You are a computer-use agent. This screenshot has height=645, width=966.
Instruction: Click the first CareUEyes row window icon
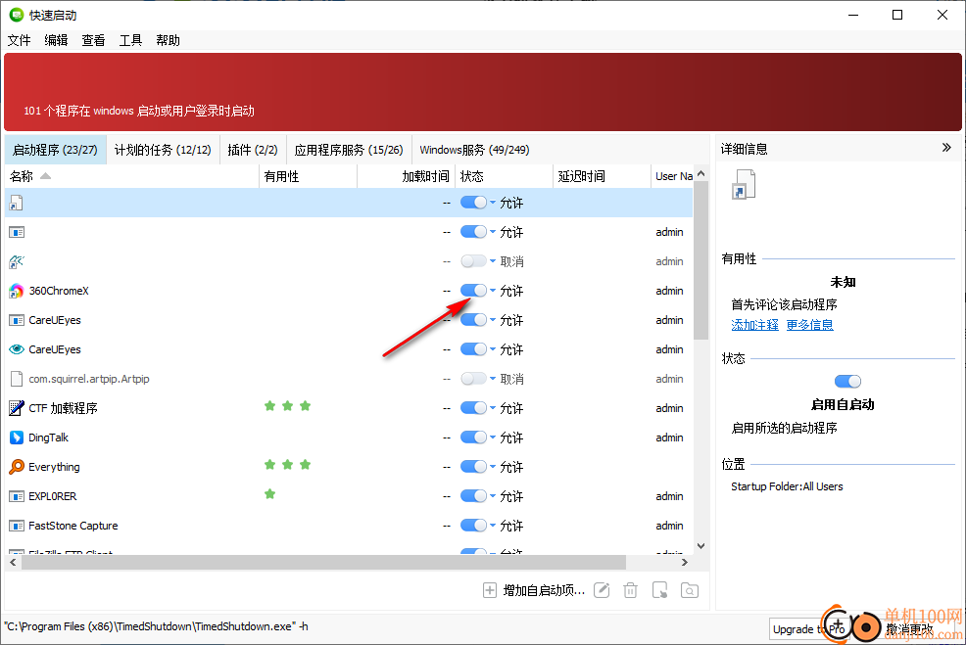pos(17,320)
